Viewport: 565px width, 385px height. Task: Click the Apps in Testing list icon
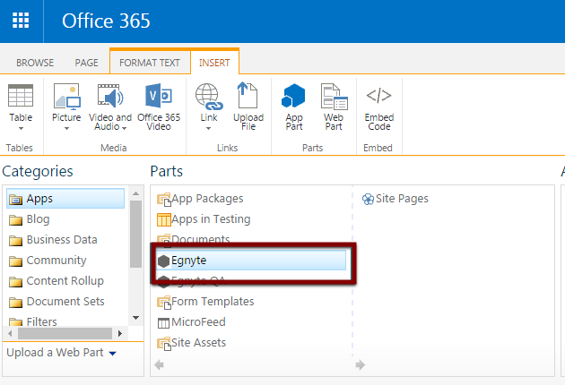(164, 219)
